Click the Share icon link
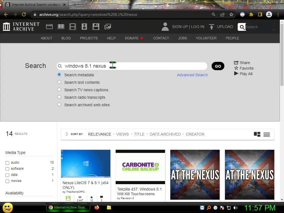 click(242, 63)
